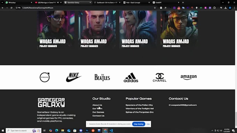Bookmark this page with the star icon
The width and height of the screenshot is (237, 133).
(155, 8)
